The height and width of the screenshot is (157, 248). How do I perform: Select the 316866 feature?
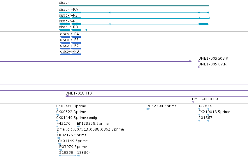(68, 156)
